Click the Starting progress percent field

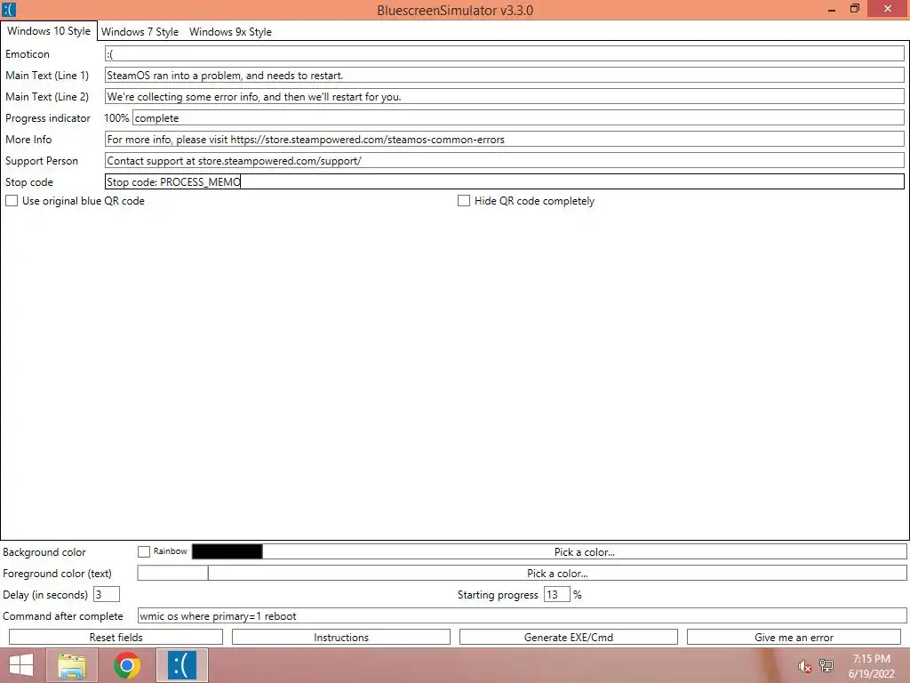[556, 595]
